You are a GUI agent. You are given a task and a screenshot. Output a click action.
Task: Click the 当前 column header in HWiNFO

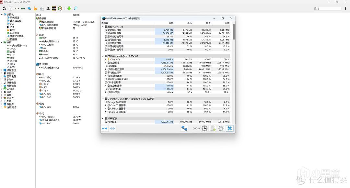(x=171, y=23)
